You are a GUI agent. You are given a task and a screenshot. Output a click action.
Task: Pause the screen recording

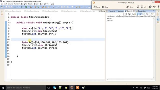96,7
